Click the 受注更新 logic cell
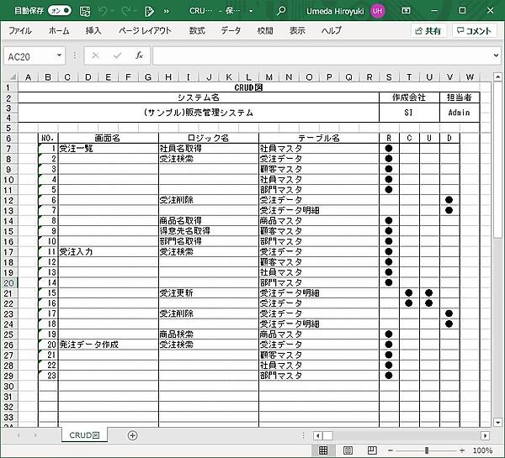The width and height of the screenshot is (505, 458). (x=209, y=293)
